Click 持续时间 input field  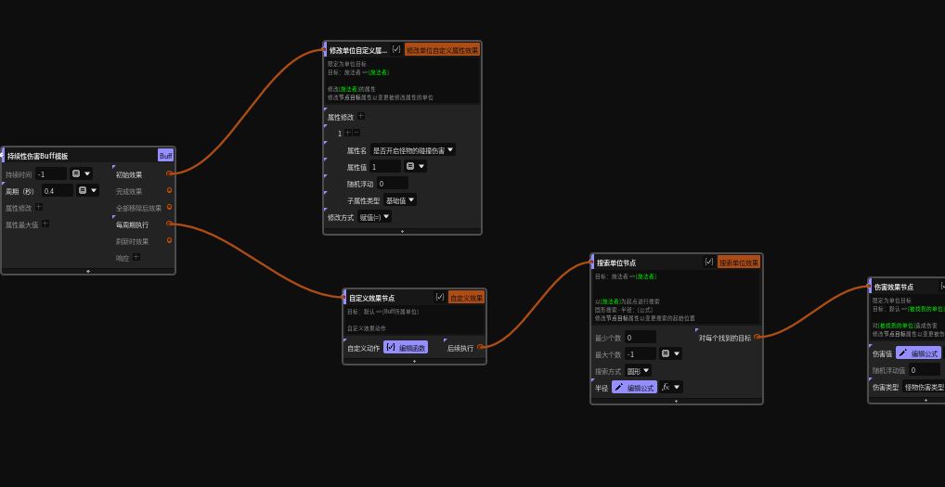tap(51, 174)
